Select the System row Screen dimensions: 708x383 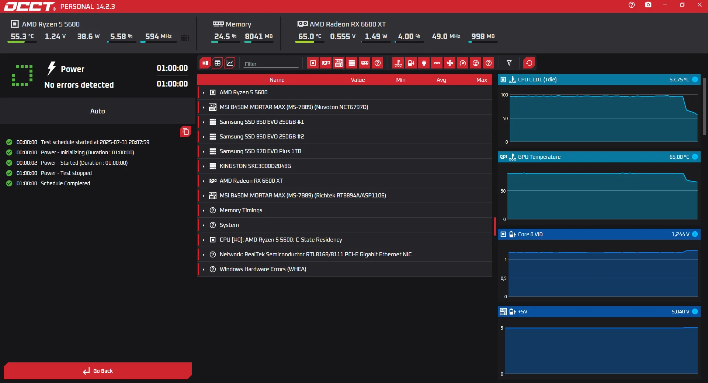coord(345,225)
